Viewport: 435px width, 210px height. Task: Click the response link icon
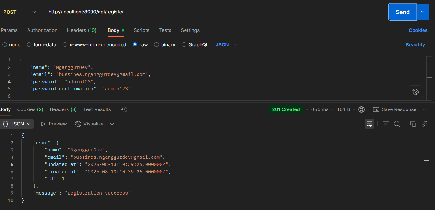click(x=424, y=124)
